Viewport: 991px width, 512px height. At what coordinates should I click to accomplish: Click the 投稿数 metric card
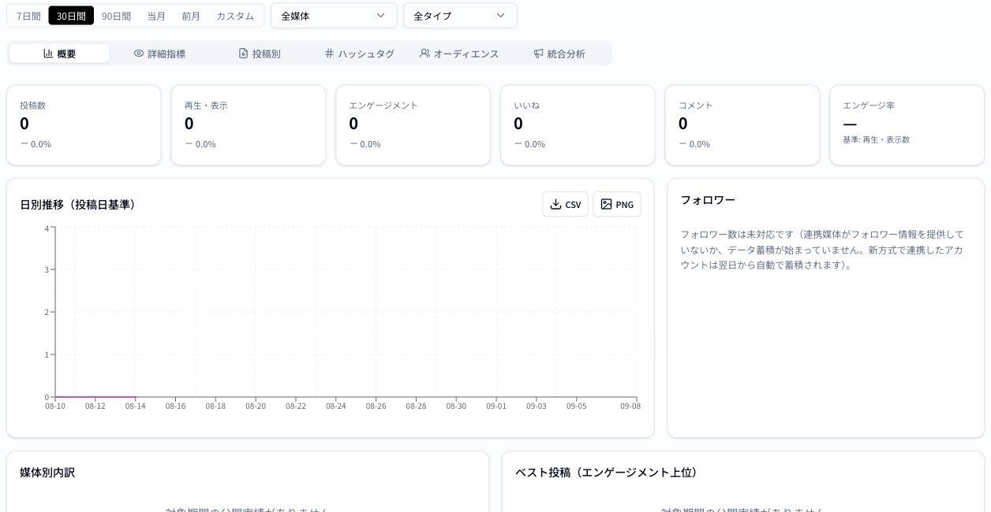84,125
